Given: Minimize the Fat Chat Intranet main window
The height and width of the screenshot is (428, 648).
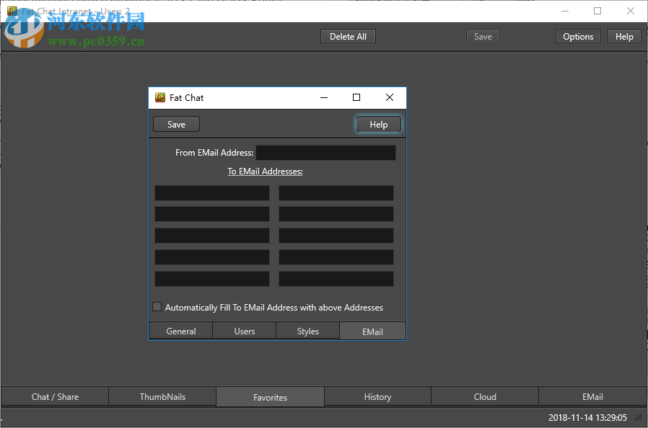Looking at the screenshot, I should (565, 11).
